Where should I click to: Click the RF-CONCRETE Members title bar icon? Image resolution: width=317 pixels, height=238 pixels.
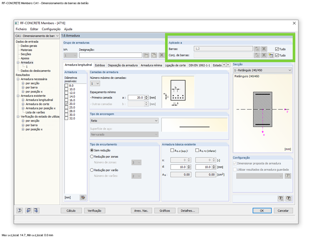pyautogui.click(x=17, y=23)
